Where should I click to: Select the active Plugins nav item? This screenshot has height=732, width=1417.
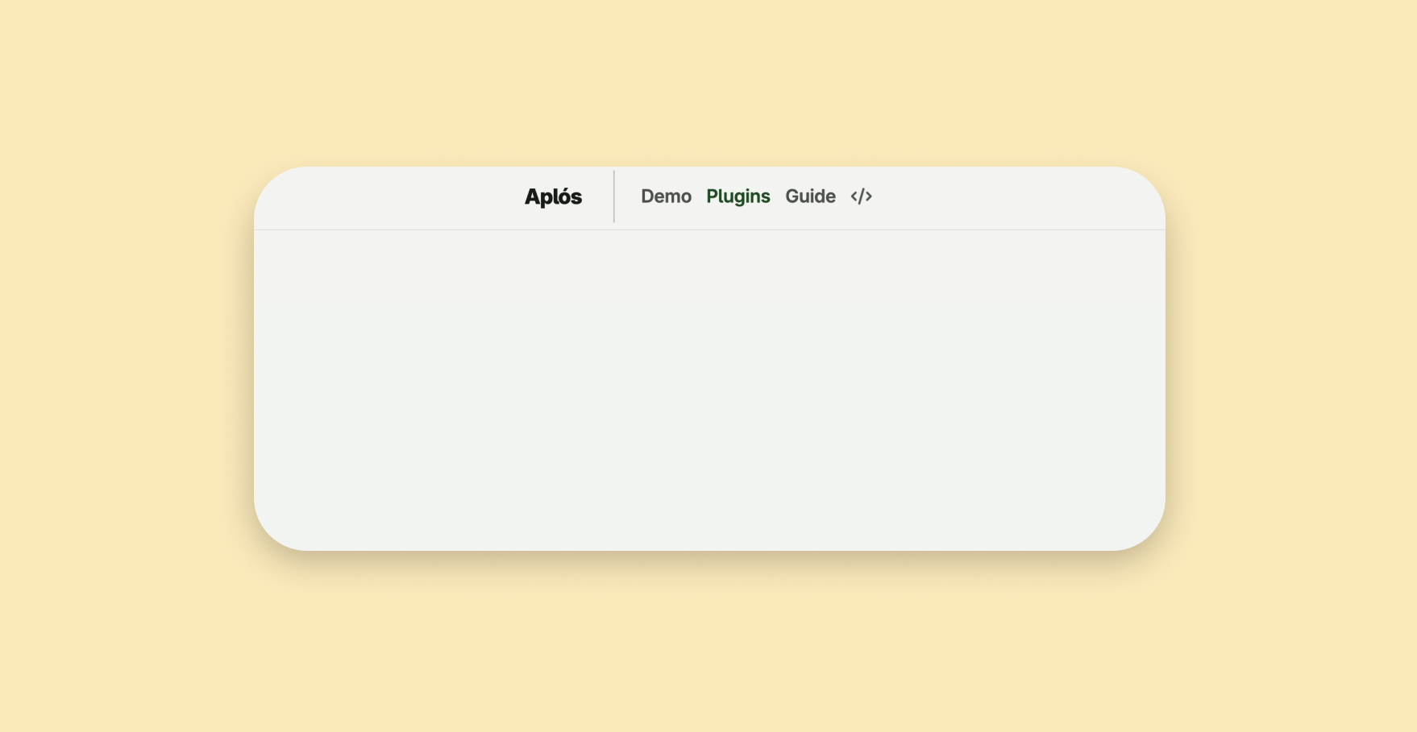(738, 196)
